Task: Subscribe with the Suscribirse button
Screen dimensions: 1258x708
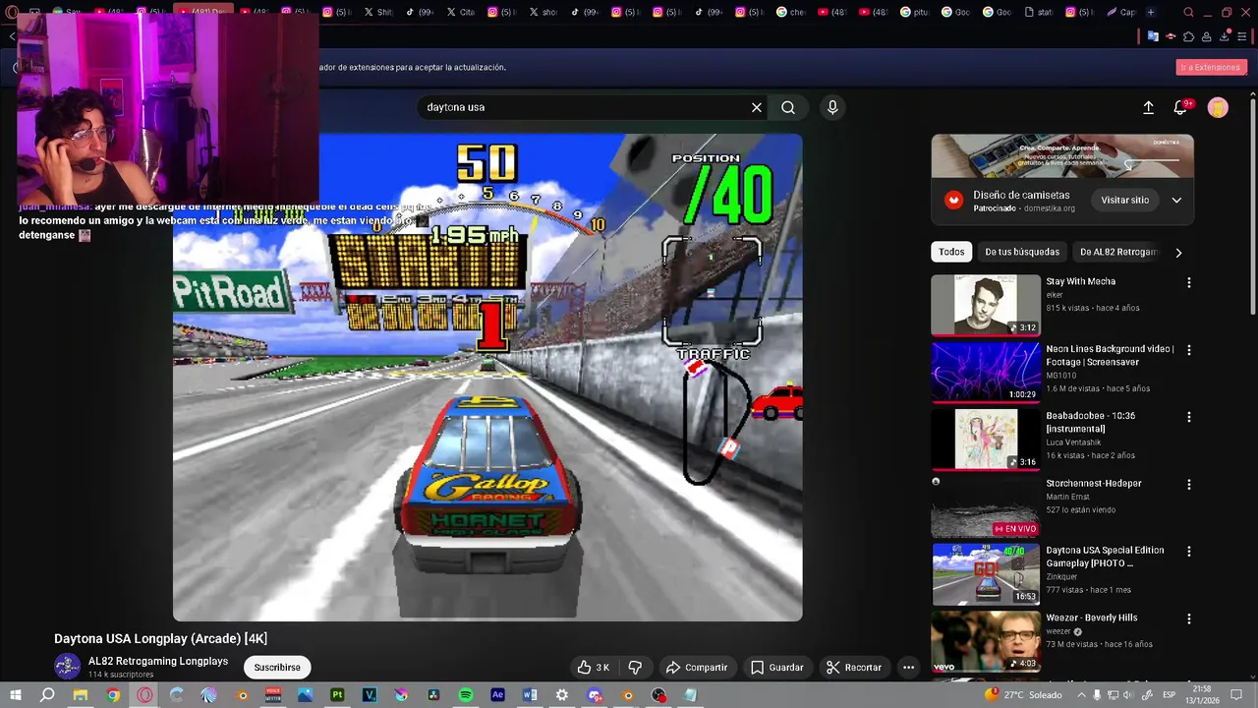Action: [277, 667]
